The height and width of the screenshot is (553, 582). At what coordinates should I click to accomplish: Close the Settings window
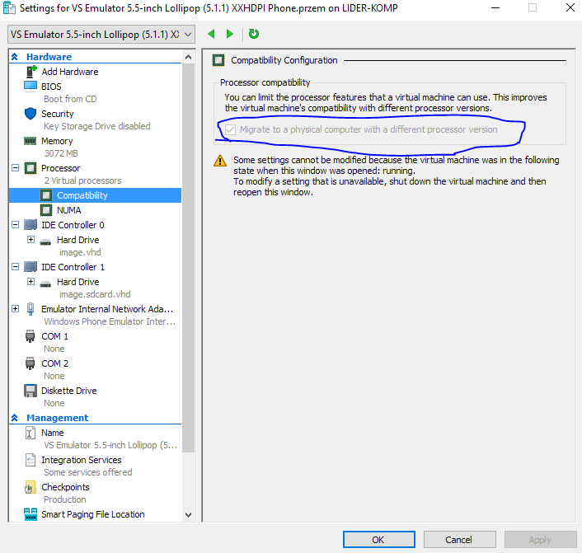tap(570, 7)
